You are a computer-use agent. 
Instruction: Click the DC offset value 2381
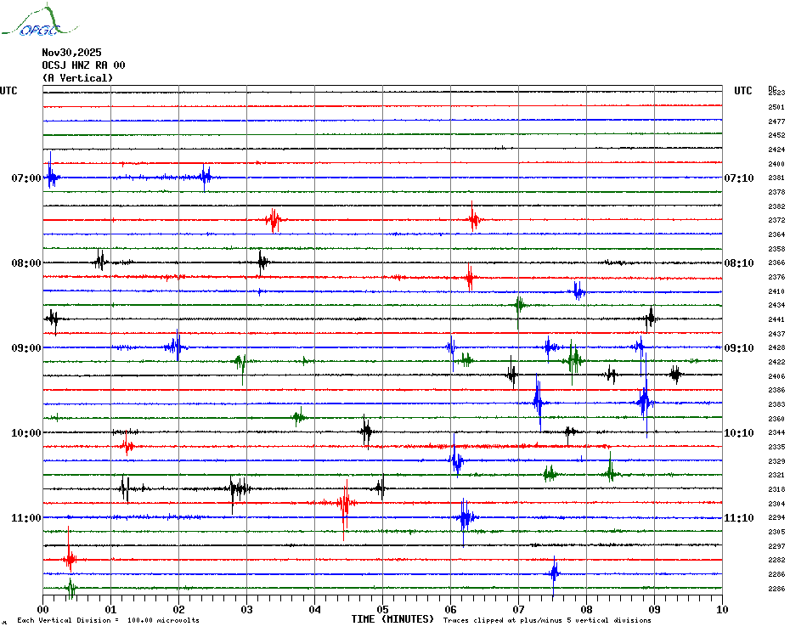click(x=776, y=178)
